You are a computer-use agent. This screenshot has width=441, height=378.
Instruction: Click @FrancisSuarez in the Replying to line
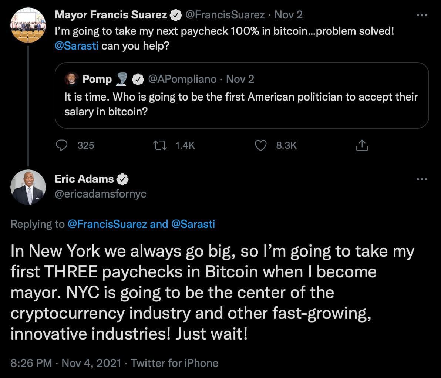pos(107,224)
